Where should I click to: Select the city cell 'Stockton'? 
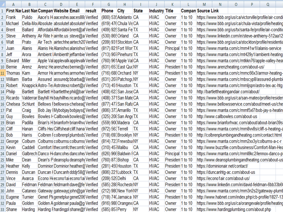[x=125, y=42]
